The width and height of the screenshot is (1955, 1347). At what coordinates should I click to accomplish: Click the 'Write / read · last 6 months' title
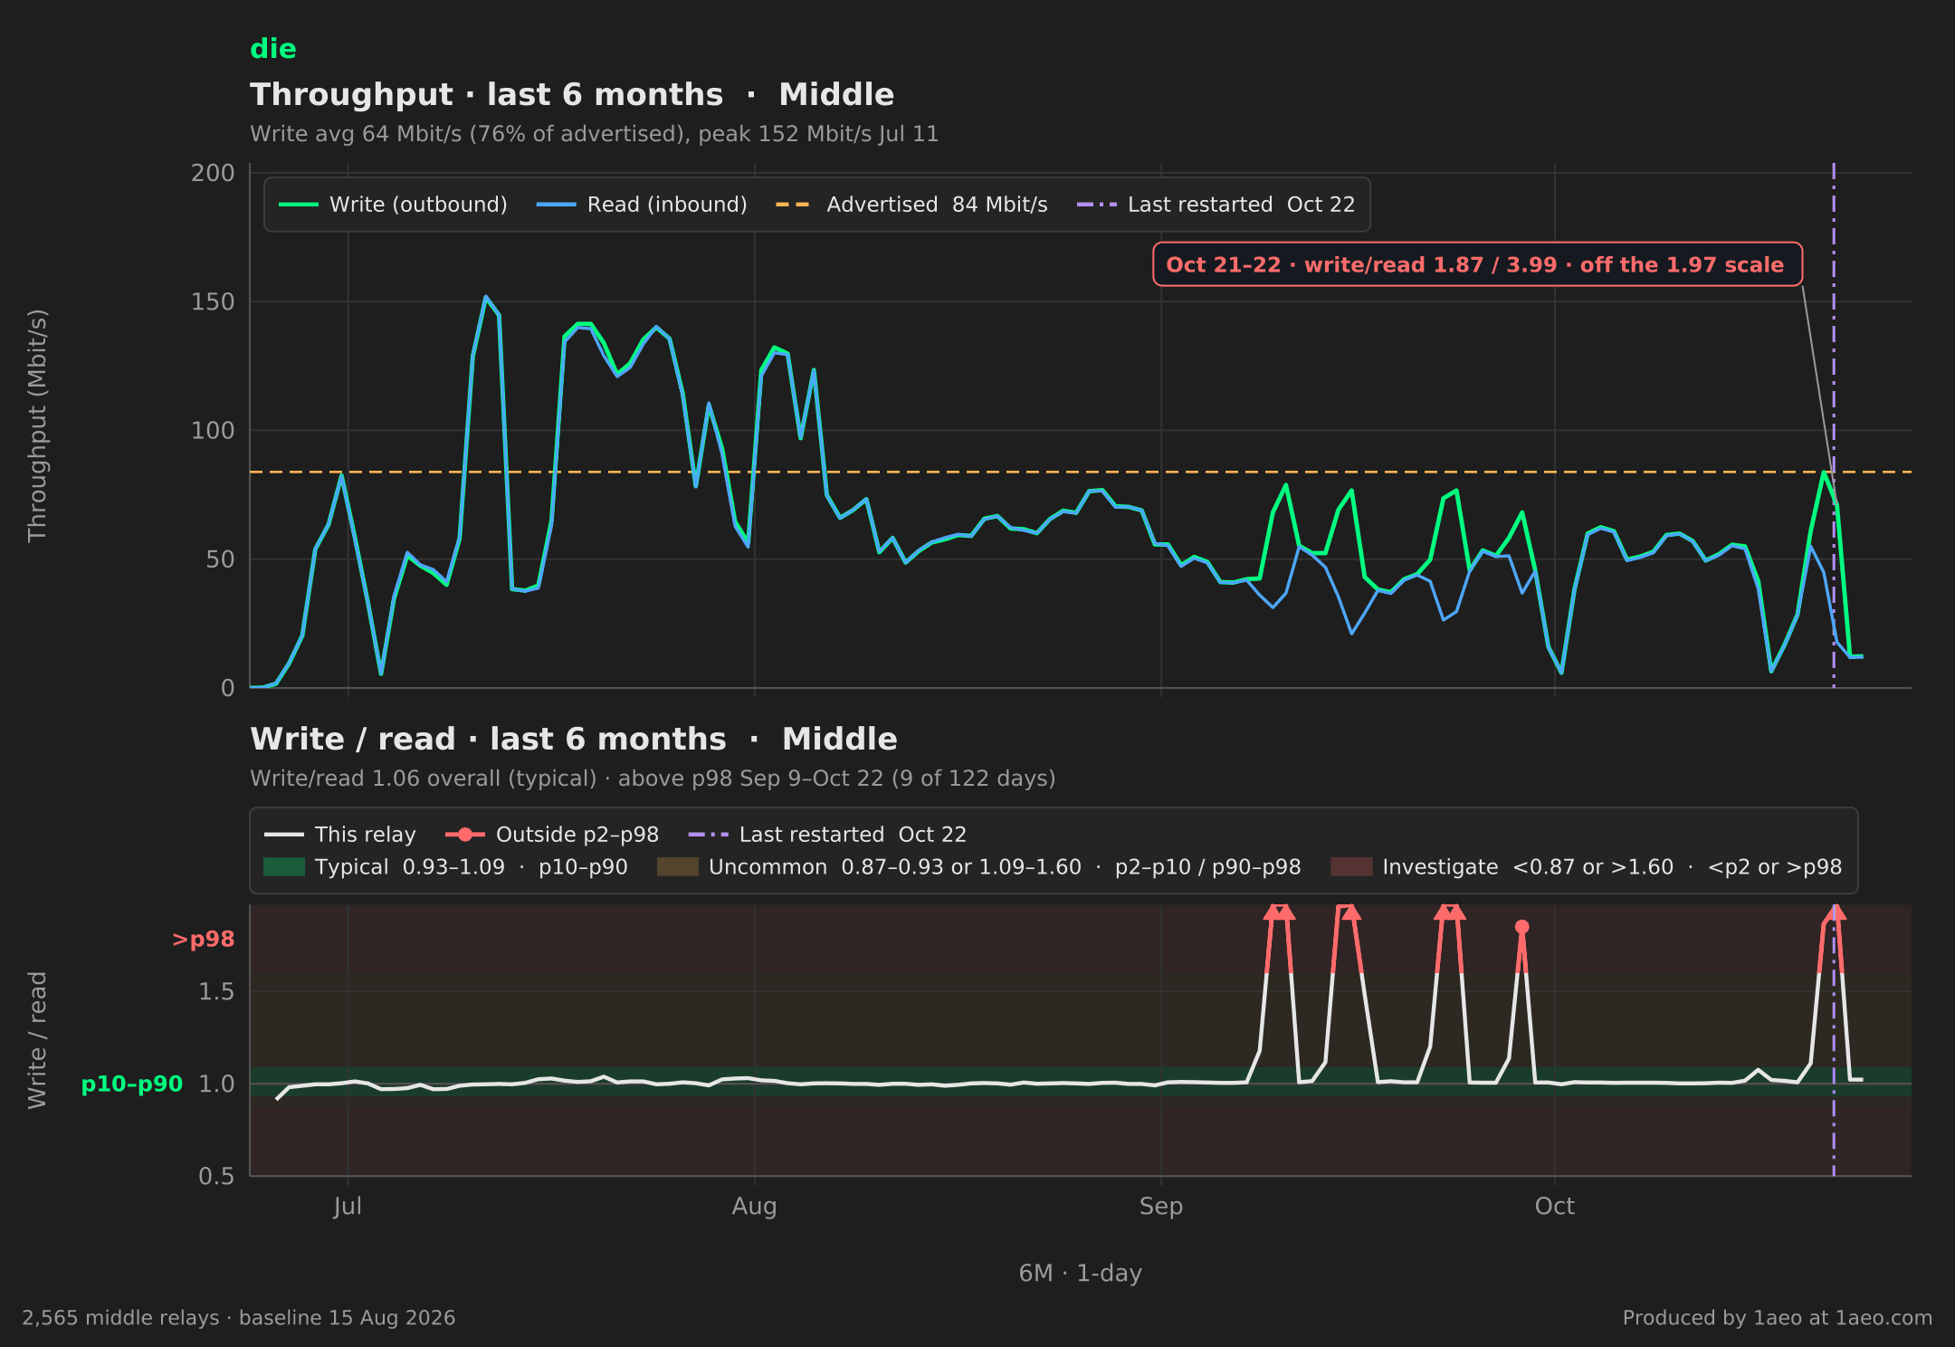click(574, 739)
